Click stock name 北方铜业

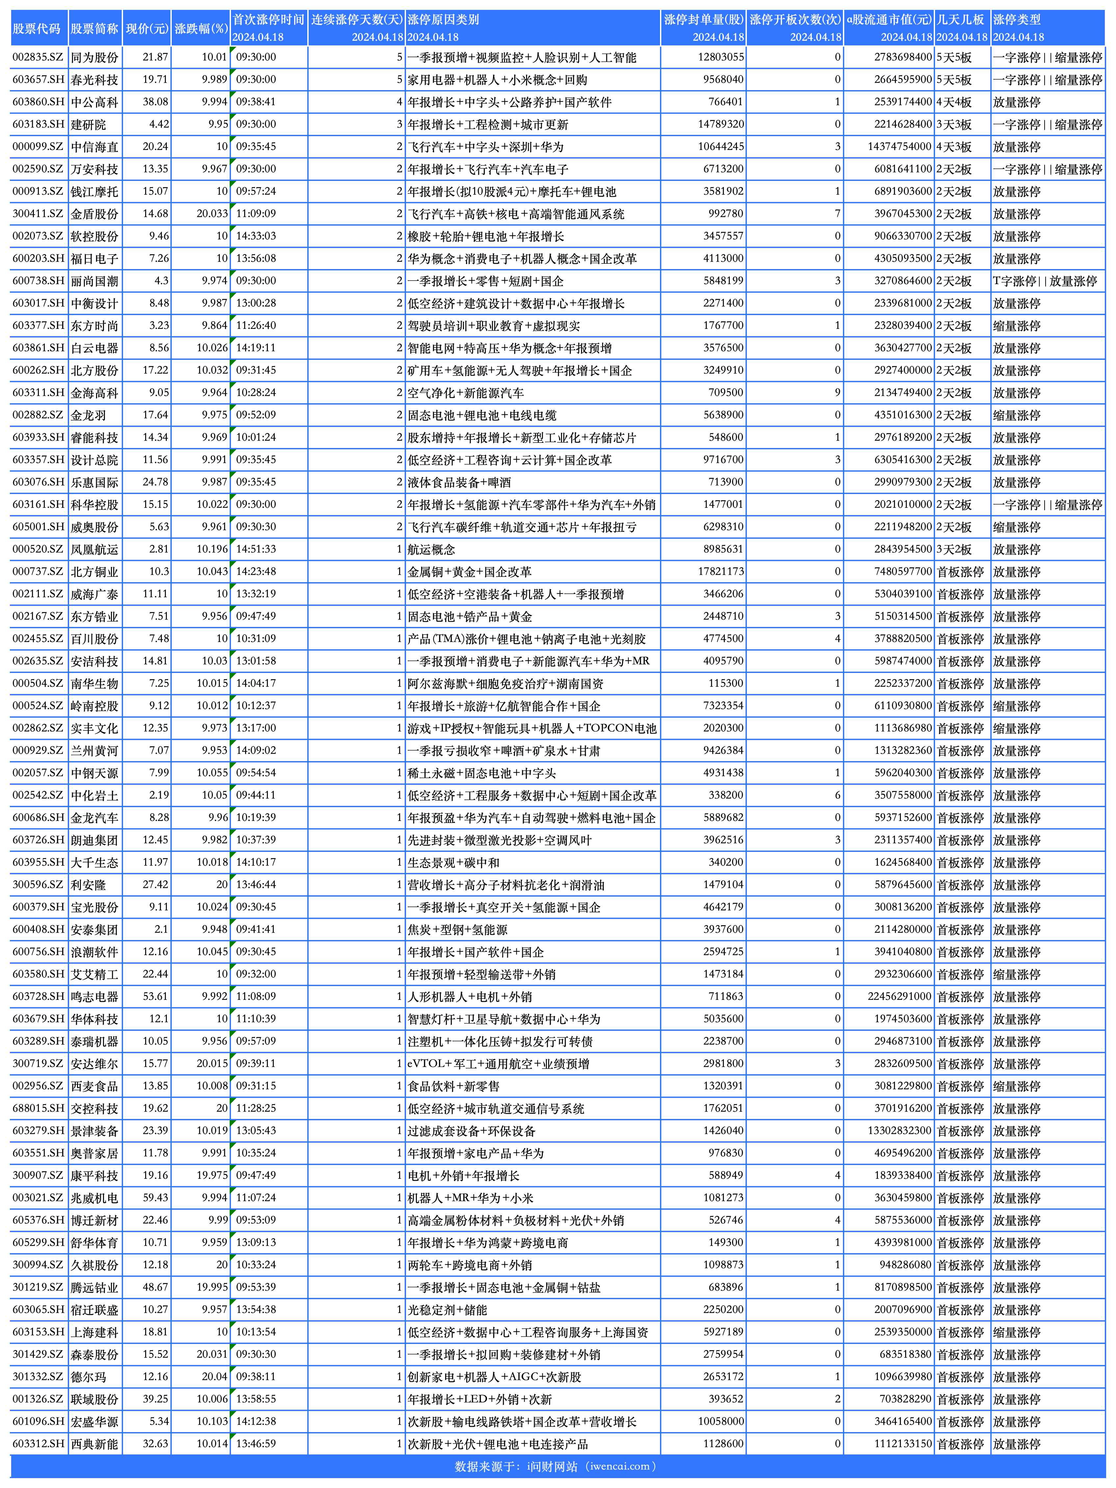[x=95, y=572]
